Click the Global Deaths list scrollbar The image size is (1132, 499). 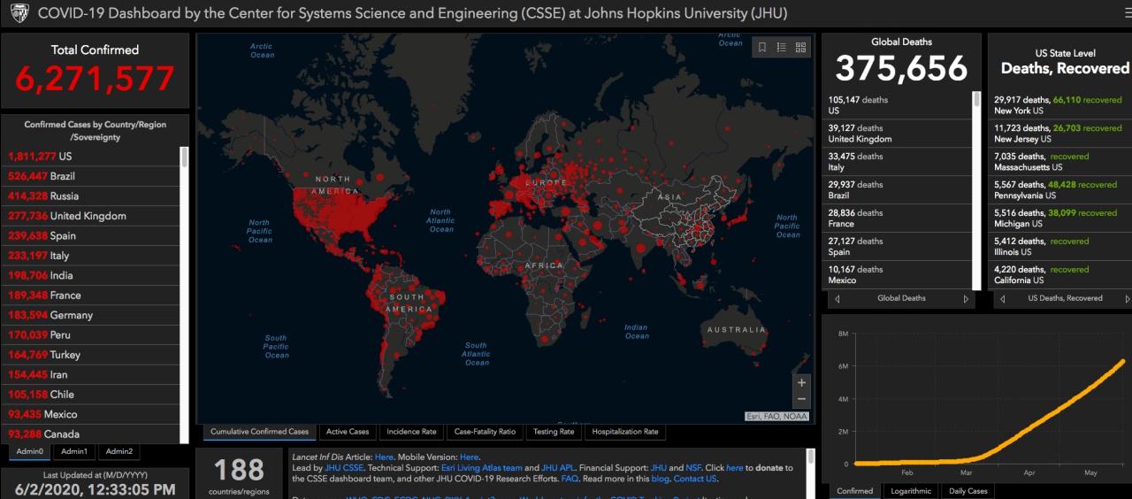click(977, 190)
